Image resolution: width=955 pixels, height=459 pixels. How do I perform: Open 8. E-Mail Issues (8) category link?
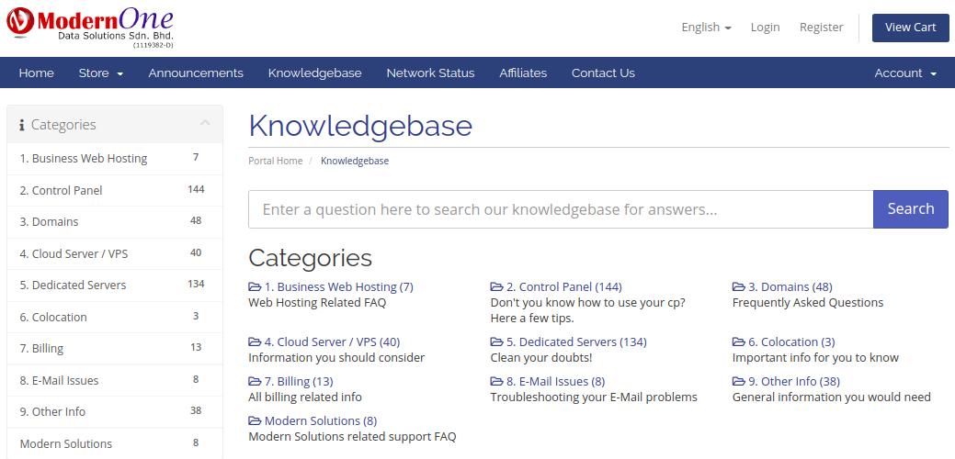coord(555,382)
